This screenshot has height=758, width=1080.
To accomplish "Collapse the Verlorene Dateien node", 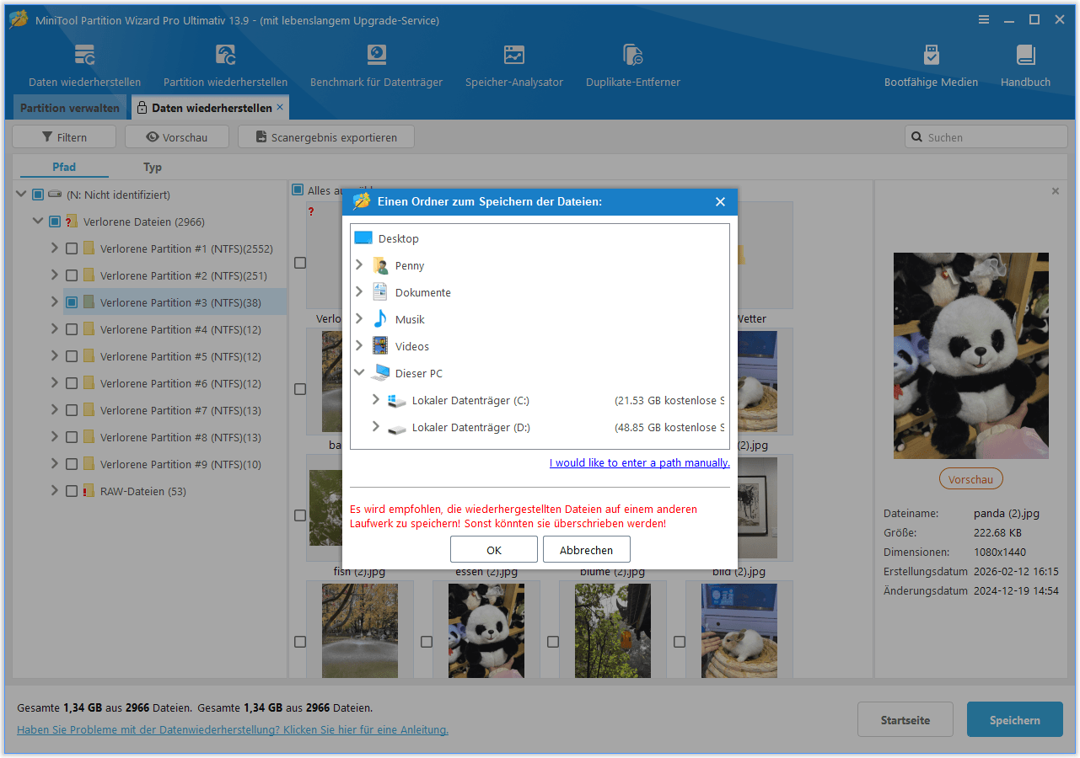I will click(38, 222).
